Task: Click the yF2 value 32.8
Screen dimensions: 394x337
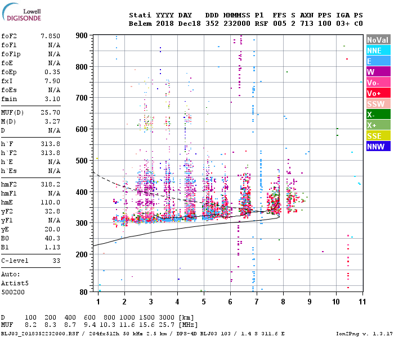Action: pyautogui.click(x=52, y=211)
